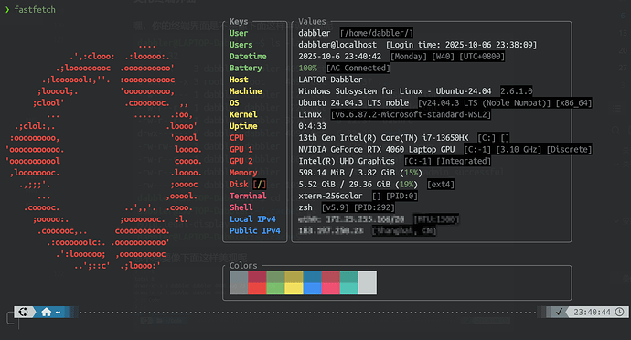Click the 'i7-13650HX' CPU value
Image resolution: width=631 pixels, height=340 pixels.
[x=445, y=138]
